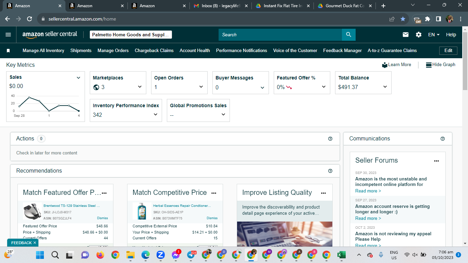Open Match Featured Offer card ellipsis menu

(104, 193)
